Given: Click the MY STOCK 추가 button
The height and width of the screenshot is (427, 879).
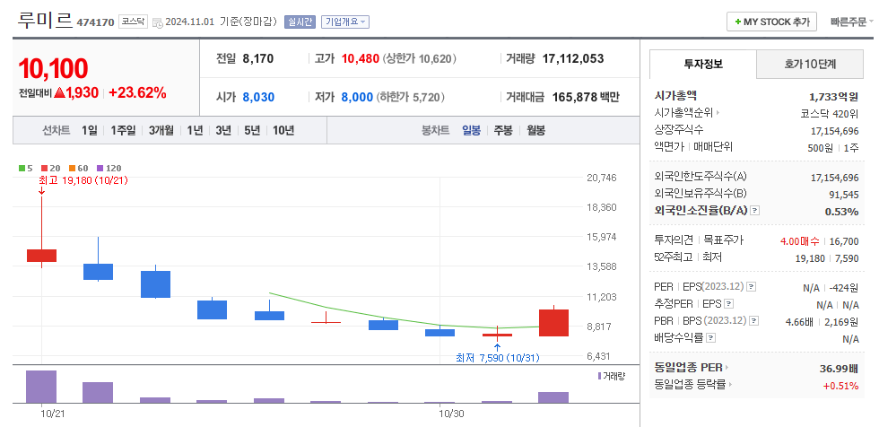Looking at the screenshot, I should [771, 22].
